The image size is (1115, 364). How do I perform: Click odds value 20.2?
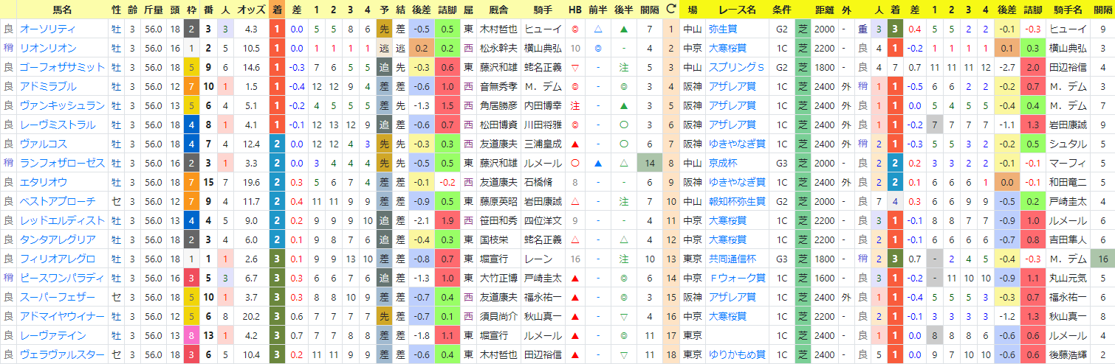pos(251,316)
